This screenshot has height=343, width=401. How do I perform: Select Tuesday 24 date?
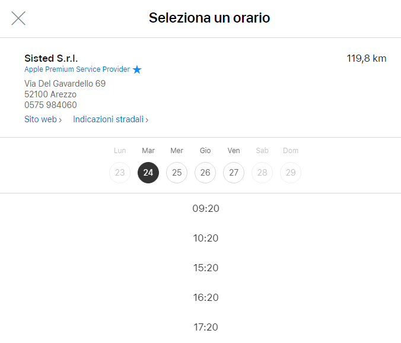tap(148, 173)
